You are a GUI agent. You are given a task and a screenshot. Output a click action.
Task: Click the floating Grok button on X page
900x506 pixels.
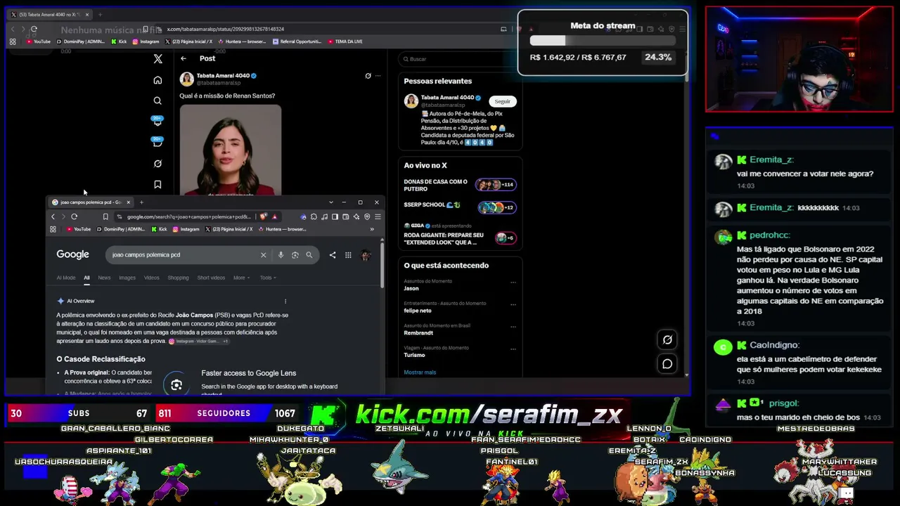click(667, 339)
